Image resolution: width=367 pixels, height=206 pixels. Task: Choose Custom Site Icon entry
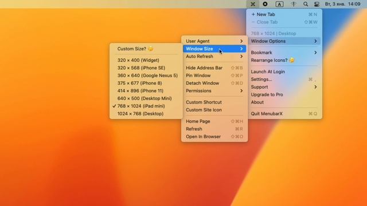[214, 110]
